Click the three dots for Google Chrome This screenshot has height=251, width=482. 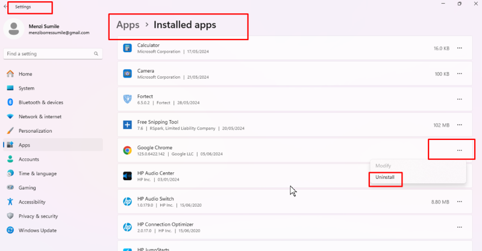tap(459, 151)
